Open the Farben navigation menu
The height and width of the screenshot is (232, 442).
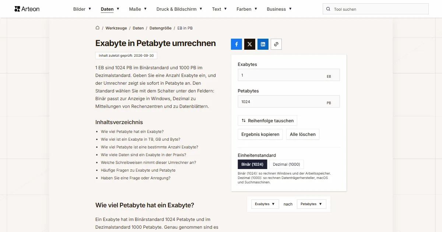pyautogui.click(x=247, y=9)
